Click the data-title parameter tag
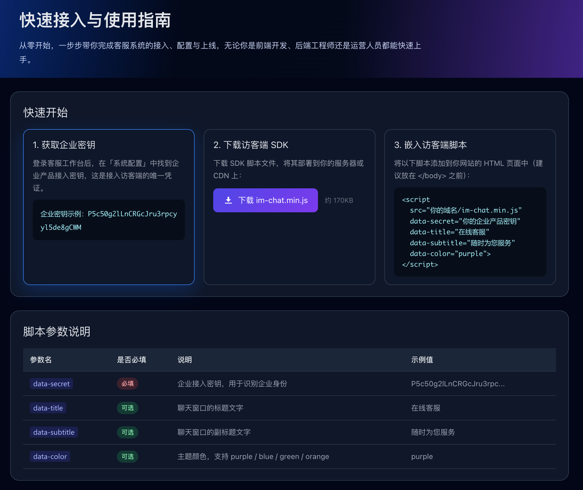This screenshot has height=490, width=583. click(x=48, y=408)
